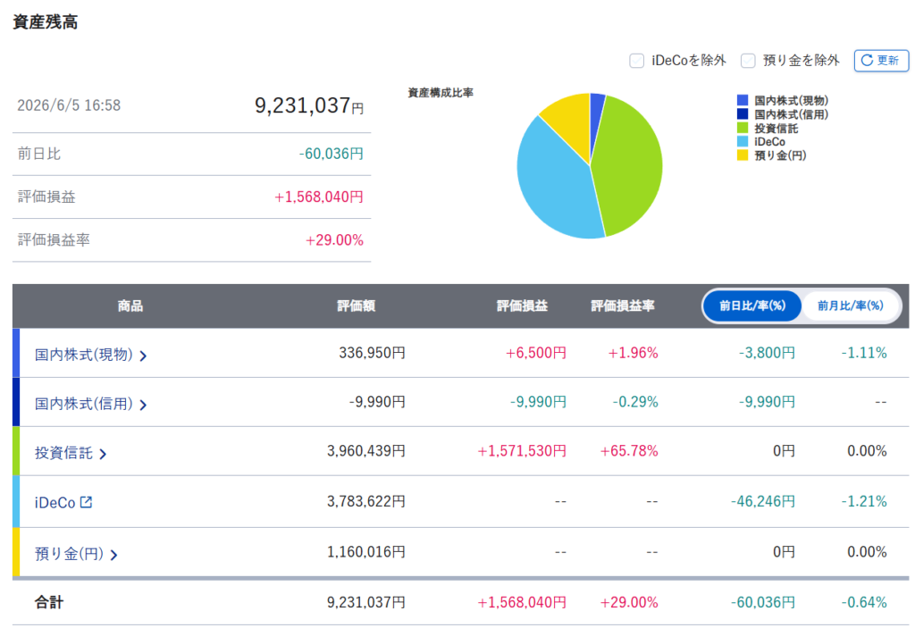The width and height of the screenshot is (915, 628).
Task: Enable the 預り金を除外 checkbox
Action: tap(748, 61)
